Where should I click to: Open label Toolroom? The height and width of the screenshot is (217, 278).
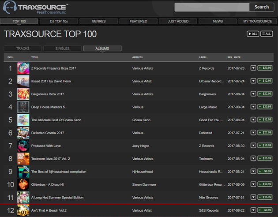click(206, 159)
